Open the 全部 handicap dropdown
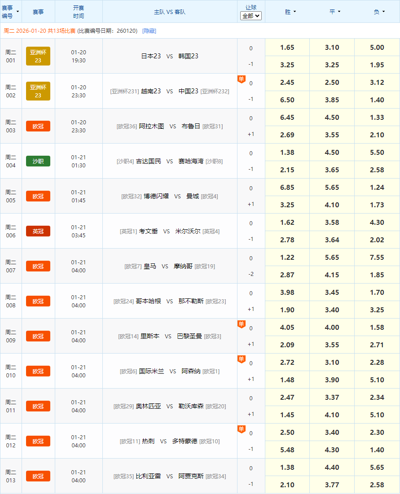 (x=251, y=15)
